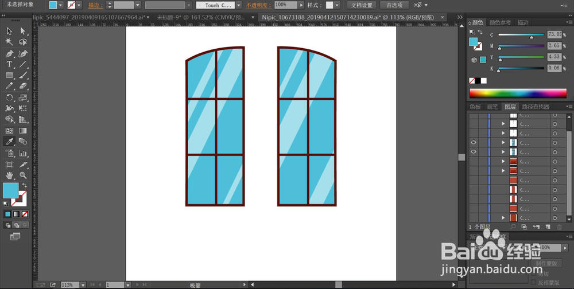
Task: Choose the Artboard tool
Action: [x=10, y=165]
